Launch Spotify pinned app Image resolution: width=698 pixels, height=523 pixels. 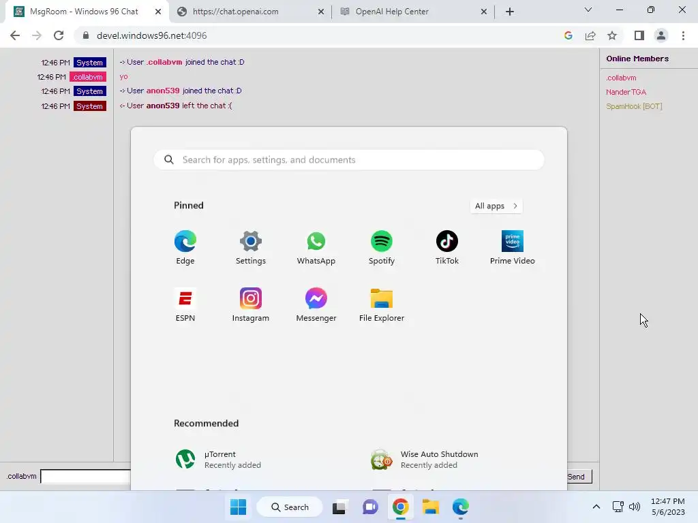tap(382, 248)
